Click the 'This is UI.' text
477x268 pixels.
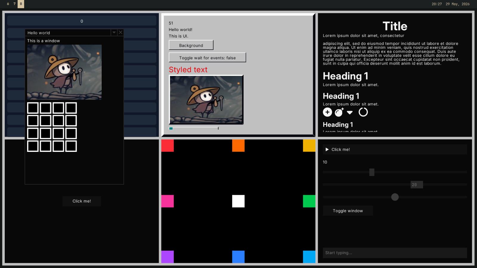coord(179,36)
